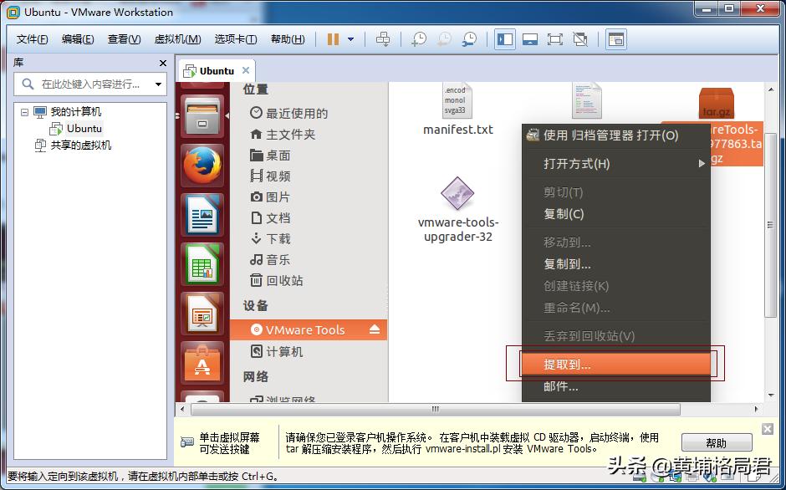
Task: Switch to Unity mode
Action: click(579, 39)
